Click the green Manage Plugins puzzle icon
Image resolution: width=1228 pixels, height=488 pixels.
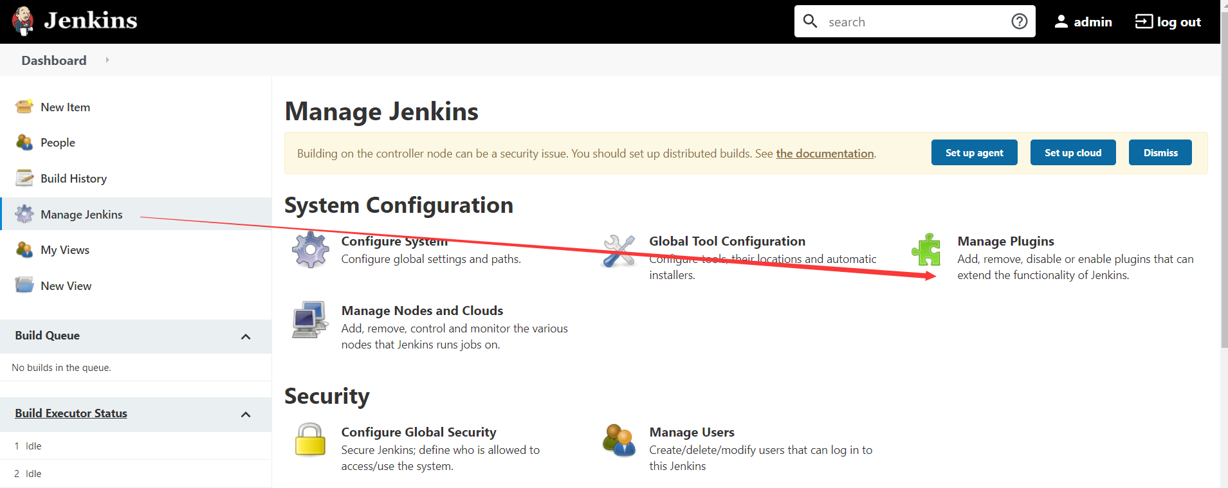[926, 249]
